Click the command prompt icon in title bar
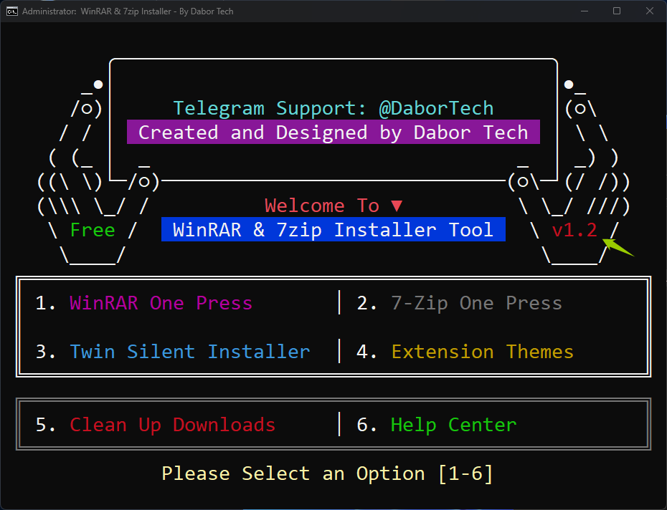 pyautogui.click(x=11, y=11)
